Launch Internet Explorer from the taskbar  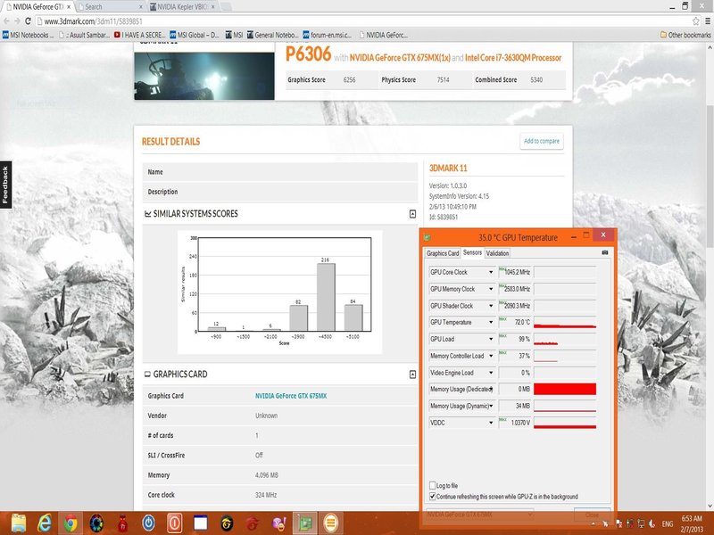click(44, 523)
